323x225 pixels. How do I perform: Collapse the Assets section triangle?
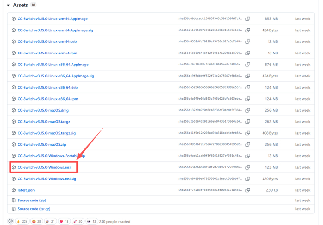8,6
